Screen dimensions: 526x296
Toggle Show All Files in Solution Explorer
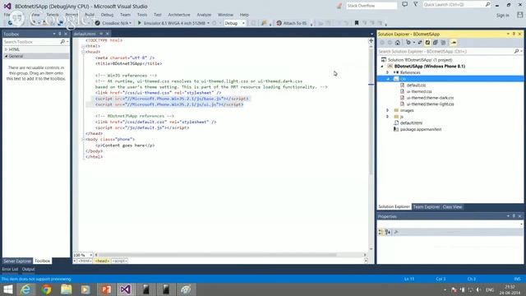coord(443,43)
